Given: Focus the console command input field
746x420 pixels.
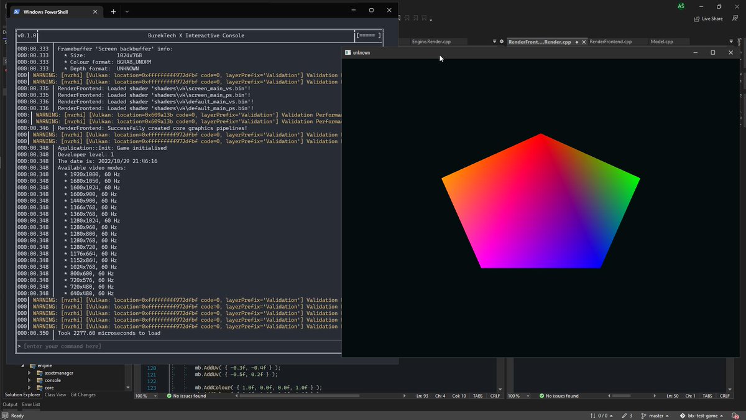Looking at the screenshot, I should click(180, 346).
